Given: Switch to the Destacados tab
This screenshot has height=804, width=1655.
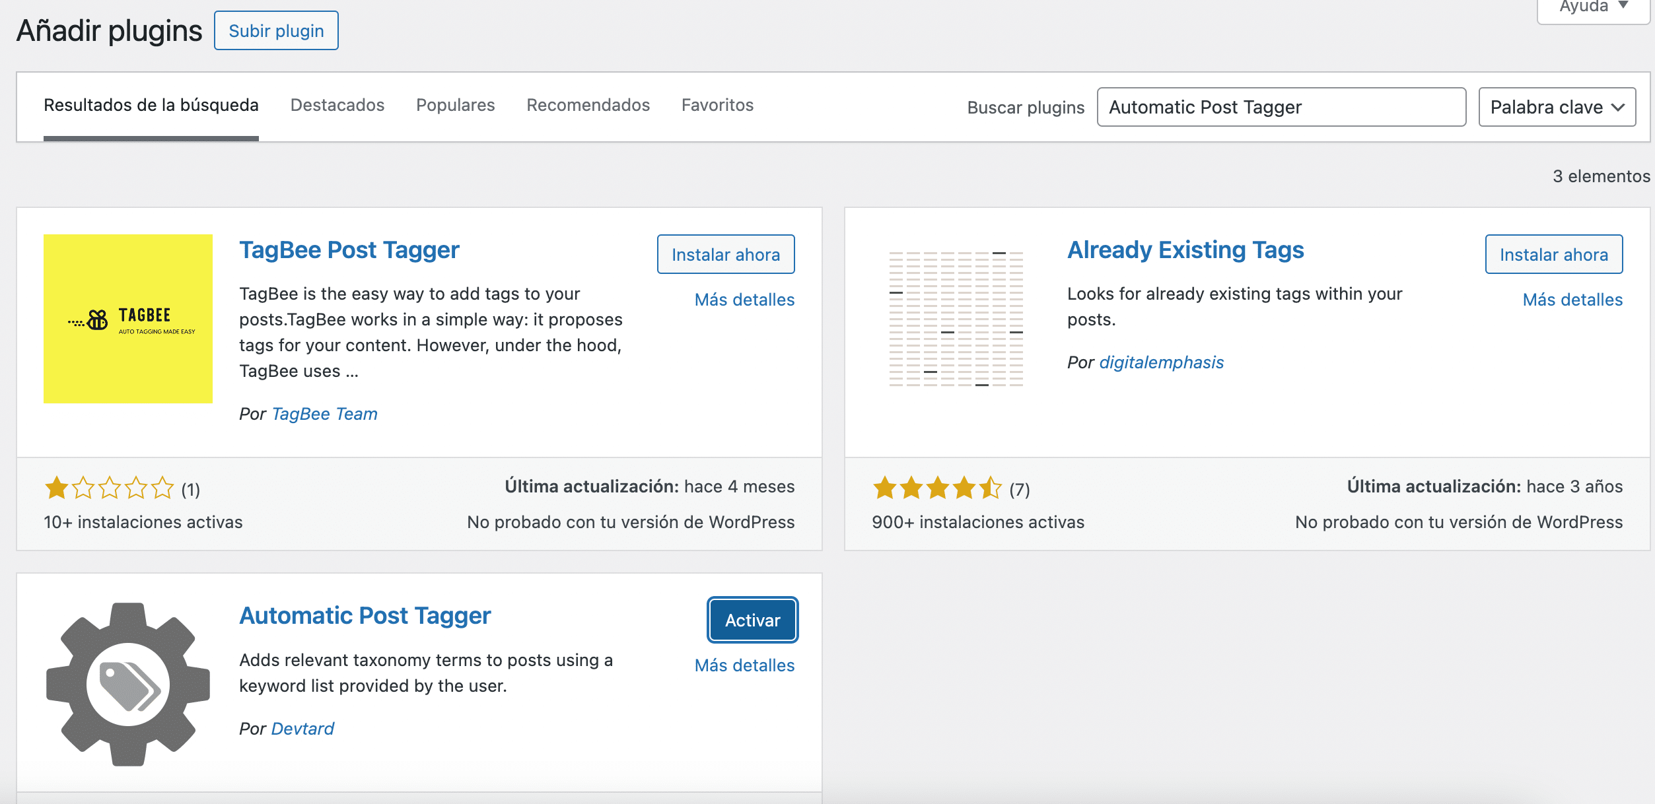Looking at the screenshot, I should tap(337, 105).
